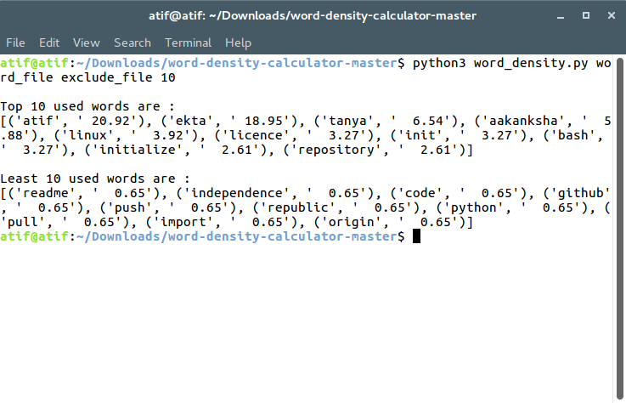626x403 pixels.
Task: Click 'exclude_file' in the command line
Action: [106, 77]
